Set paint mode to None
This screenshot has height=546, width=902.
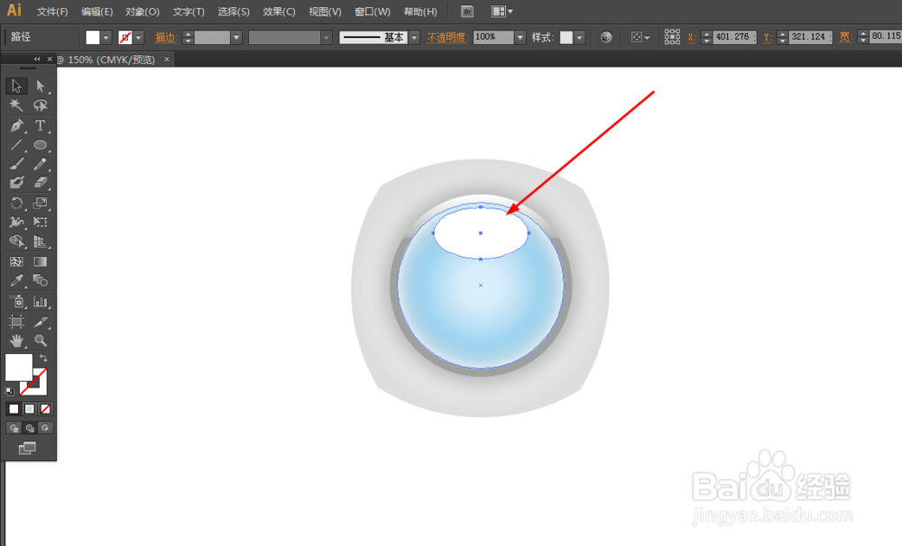coord(45,409)
